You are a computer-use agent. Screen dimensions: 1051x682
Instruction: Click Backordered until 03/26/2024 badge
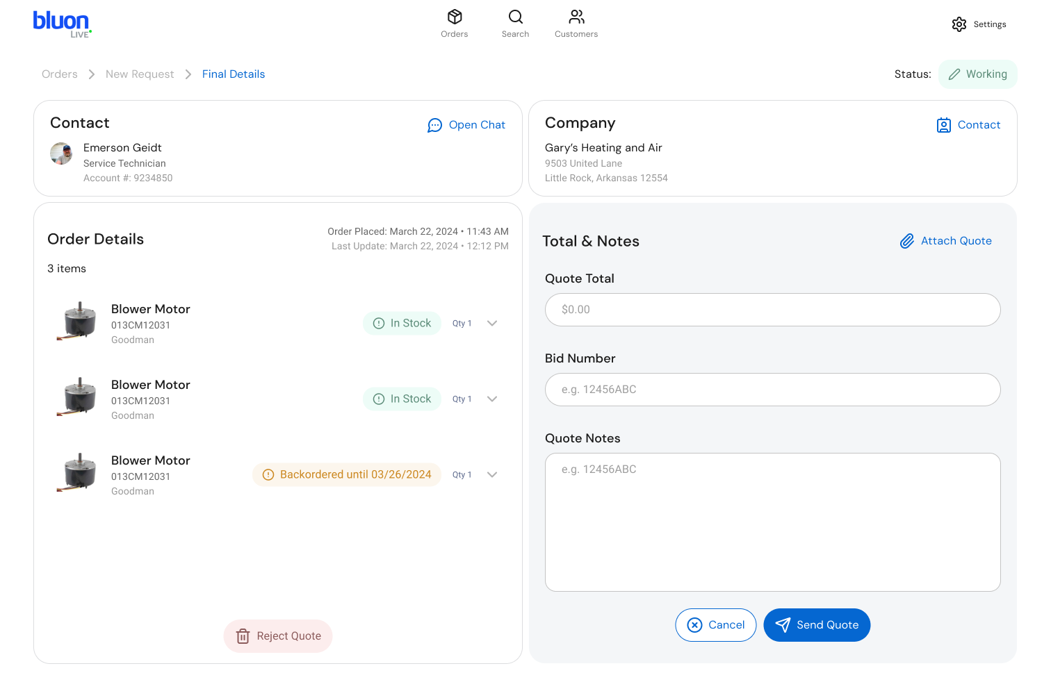(x=347, y=474)
